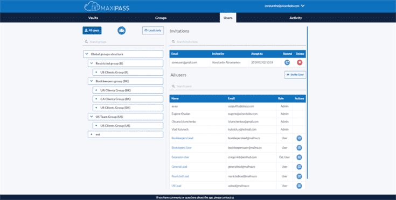Focus the Search groups input field

pyautogui.click(x=123, y=42)
